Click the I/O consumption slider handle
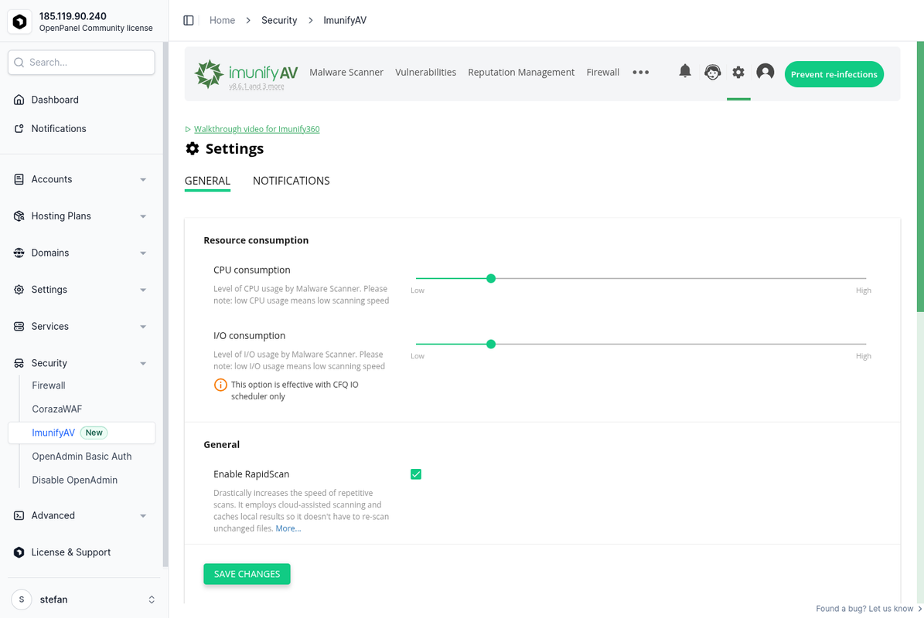924x618 pixels. click(491, 345)
